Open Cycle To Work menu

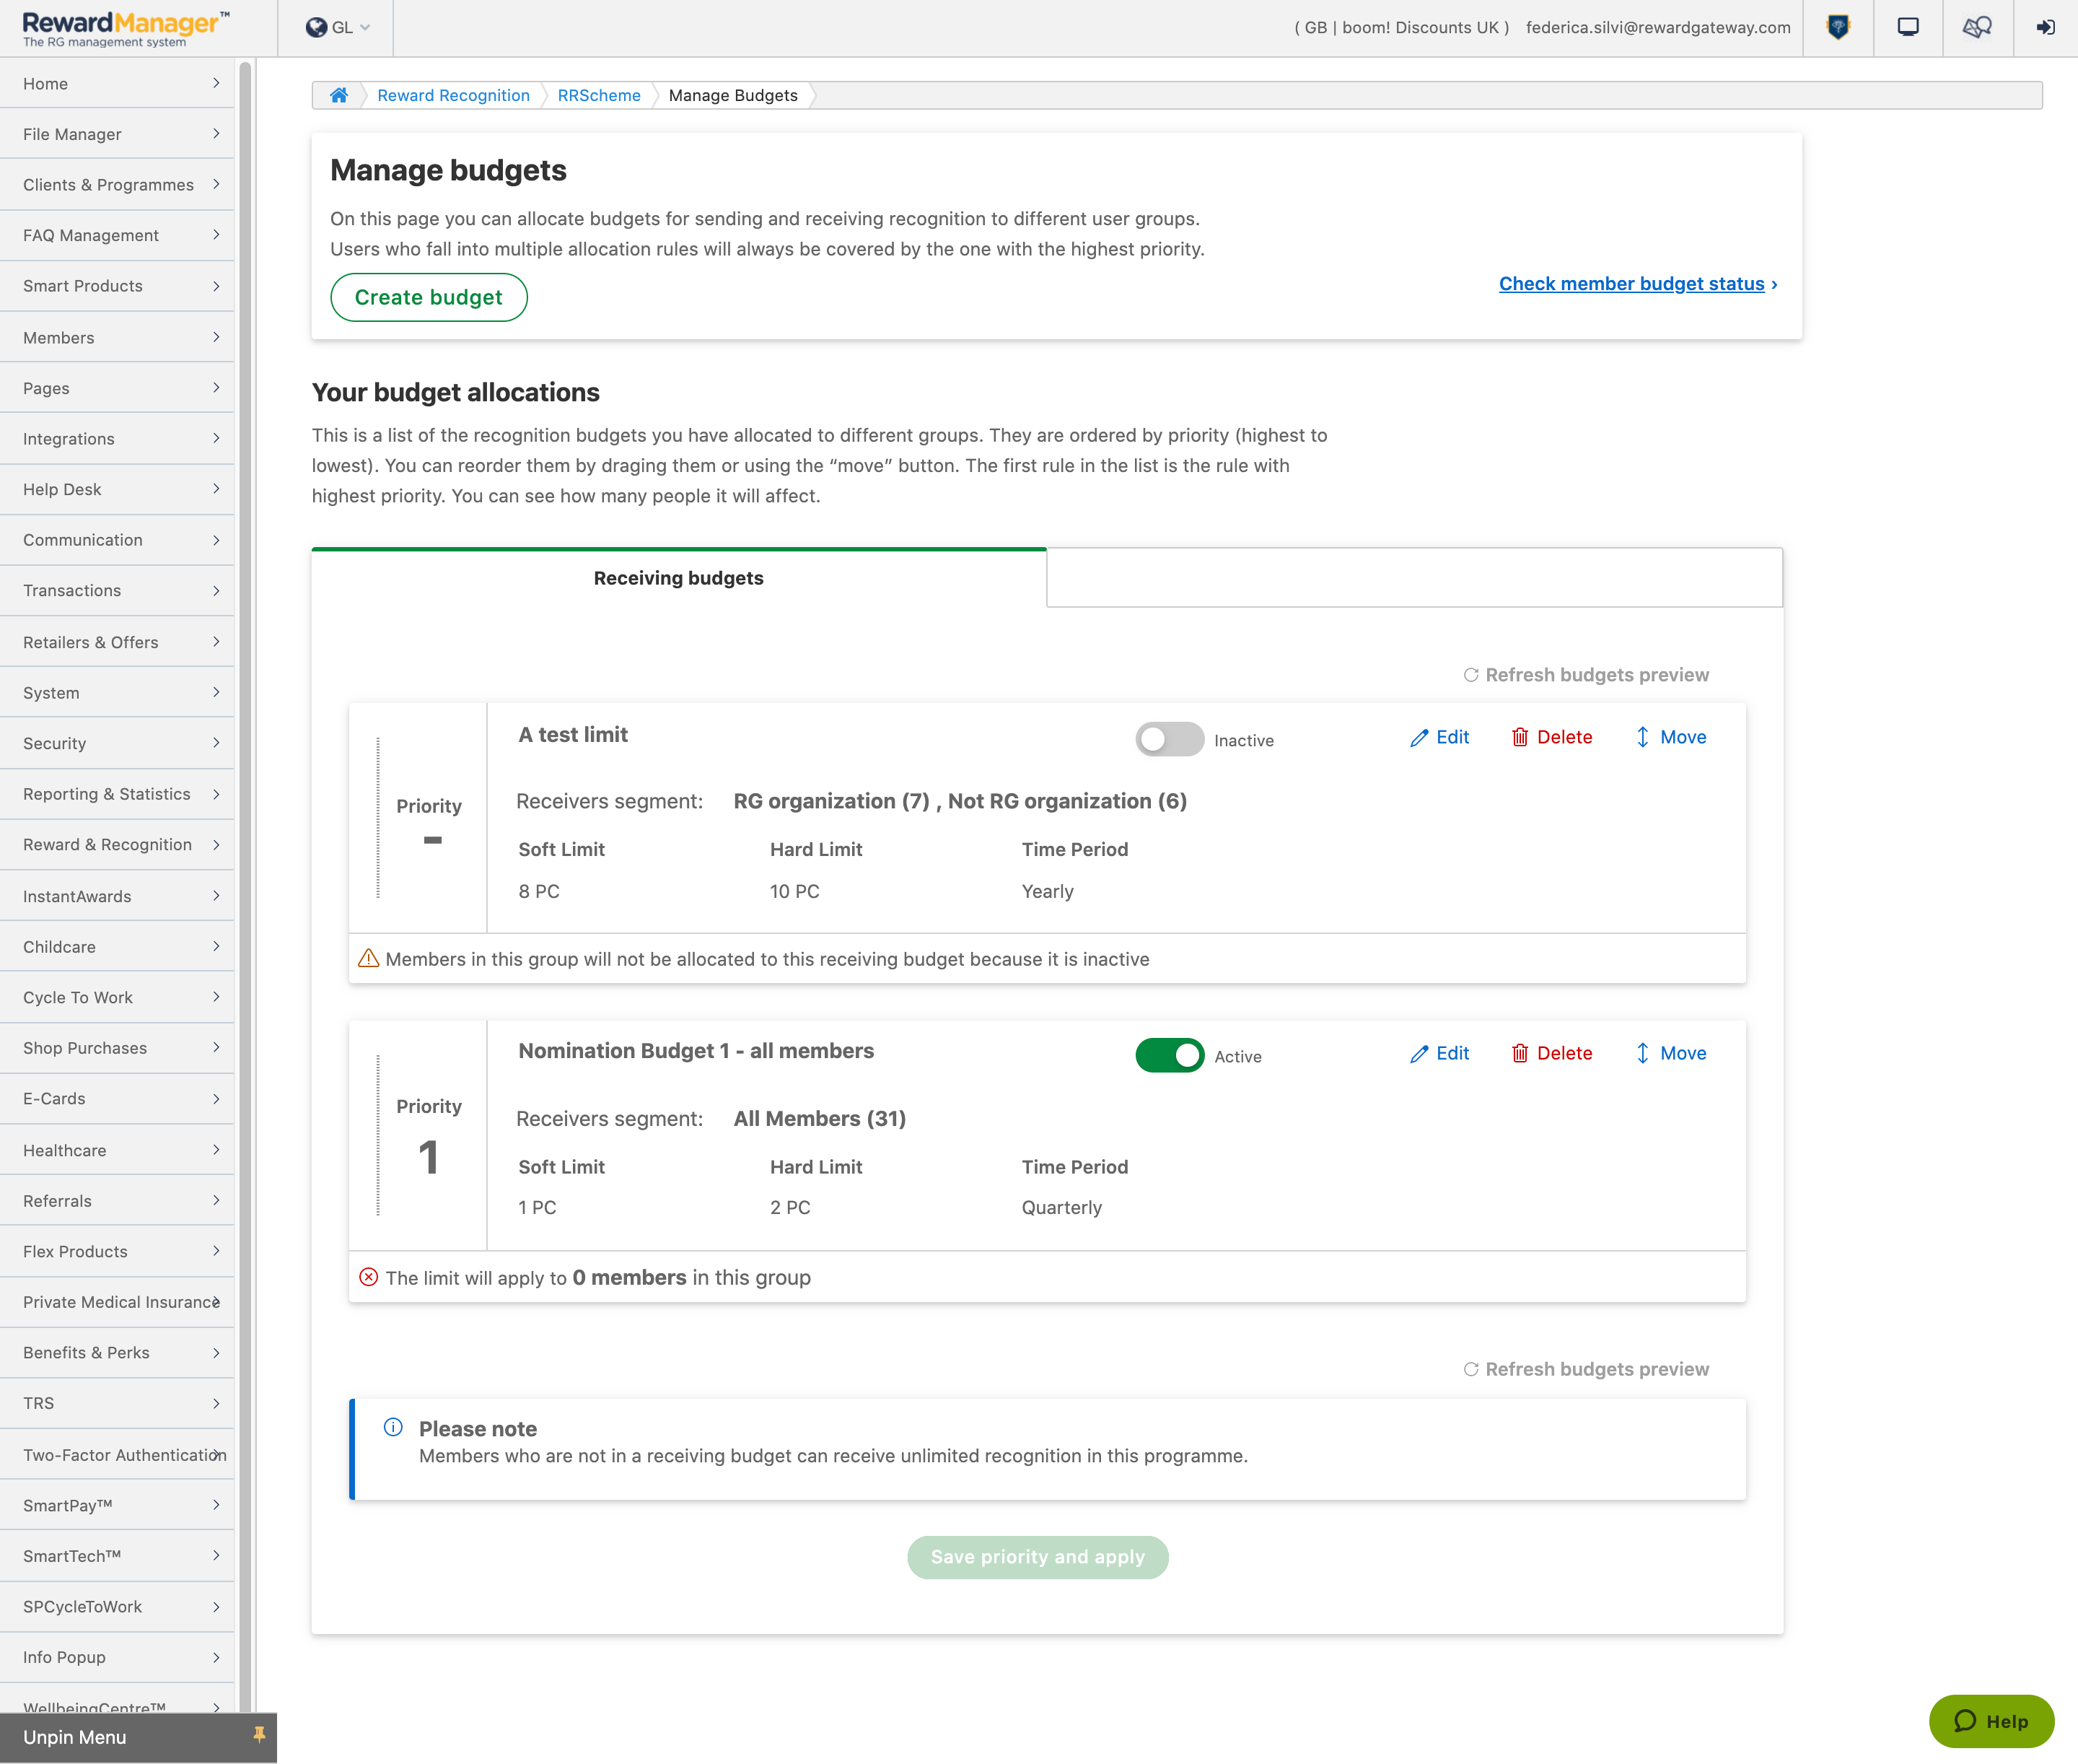[x=117, y=997]
